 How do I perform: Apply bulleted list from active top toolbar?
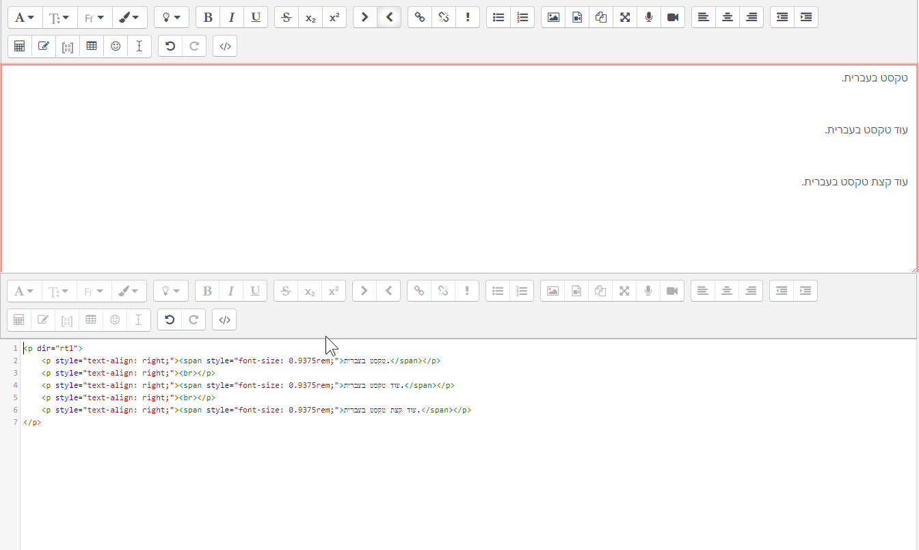(x=498, y=17)
